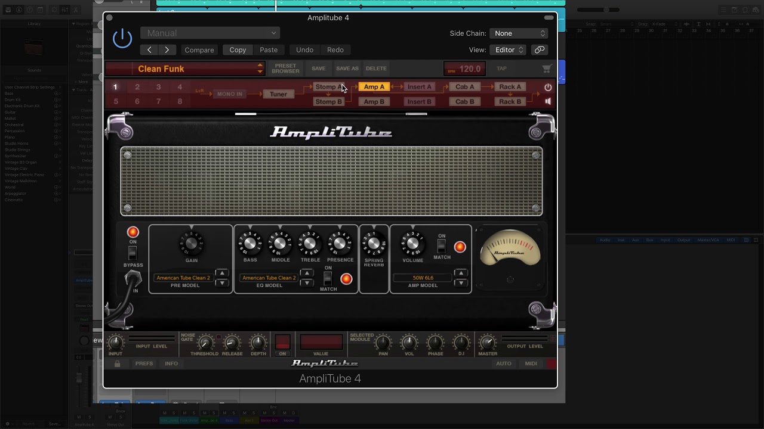The width and height of the screenshot is (764, 429).
Task: Click selected module Pan knob
Action: coord(383,343)
